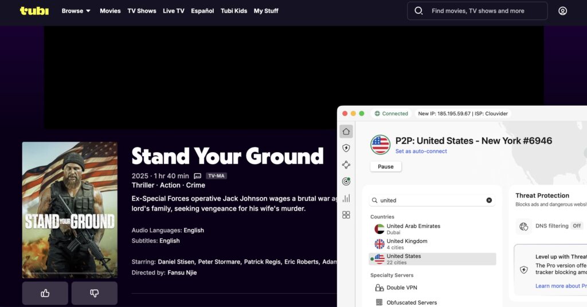Open Español section
Screen dimensions: 587x307
pos(202,11)
